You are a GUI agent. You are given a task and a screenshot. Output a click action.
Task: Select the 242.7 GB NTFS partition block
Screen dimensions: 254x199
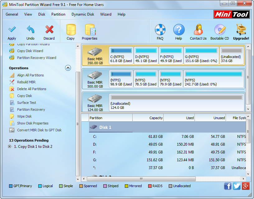point(214,79)
